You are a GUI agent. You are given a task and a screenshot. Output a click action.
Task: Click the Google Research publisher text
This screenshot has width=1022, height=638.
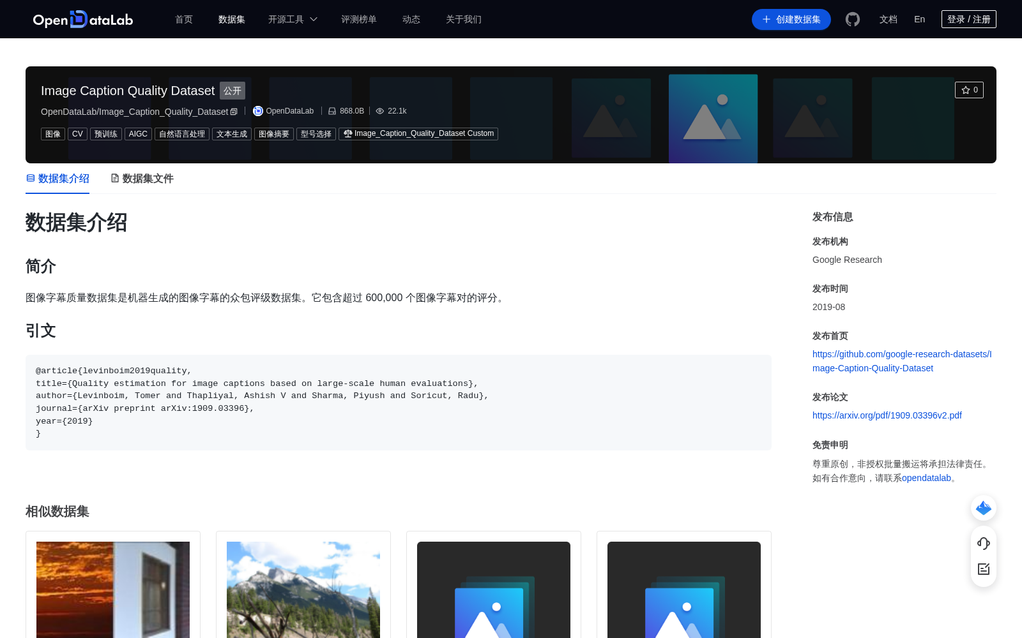[847, 260]
